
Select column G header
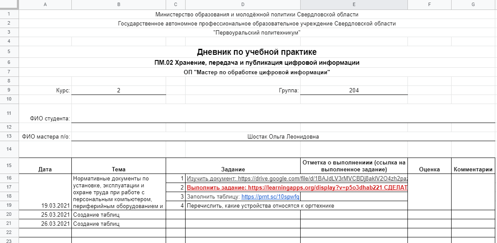(x=473, y=4)
